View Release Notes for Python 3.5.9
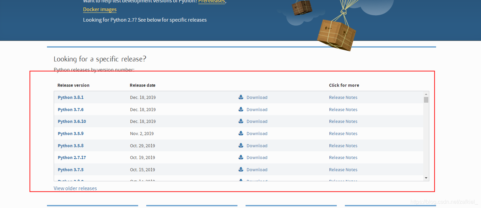Image resolution: width=481 pixels, height=208 pixels. click(x=343, y=133)
